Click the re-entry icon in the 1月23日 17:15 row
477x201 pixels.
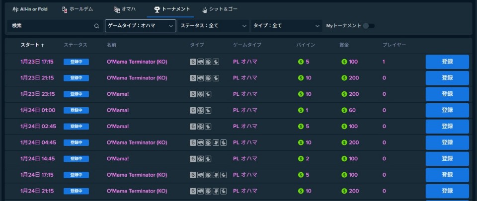pos(208,62)
